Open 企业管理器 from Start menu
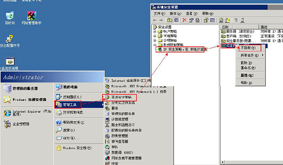This screenshot has width=283, height=165. tap(17, 124)
